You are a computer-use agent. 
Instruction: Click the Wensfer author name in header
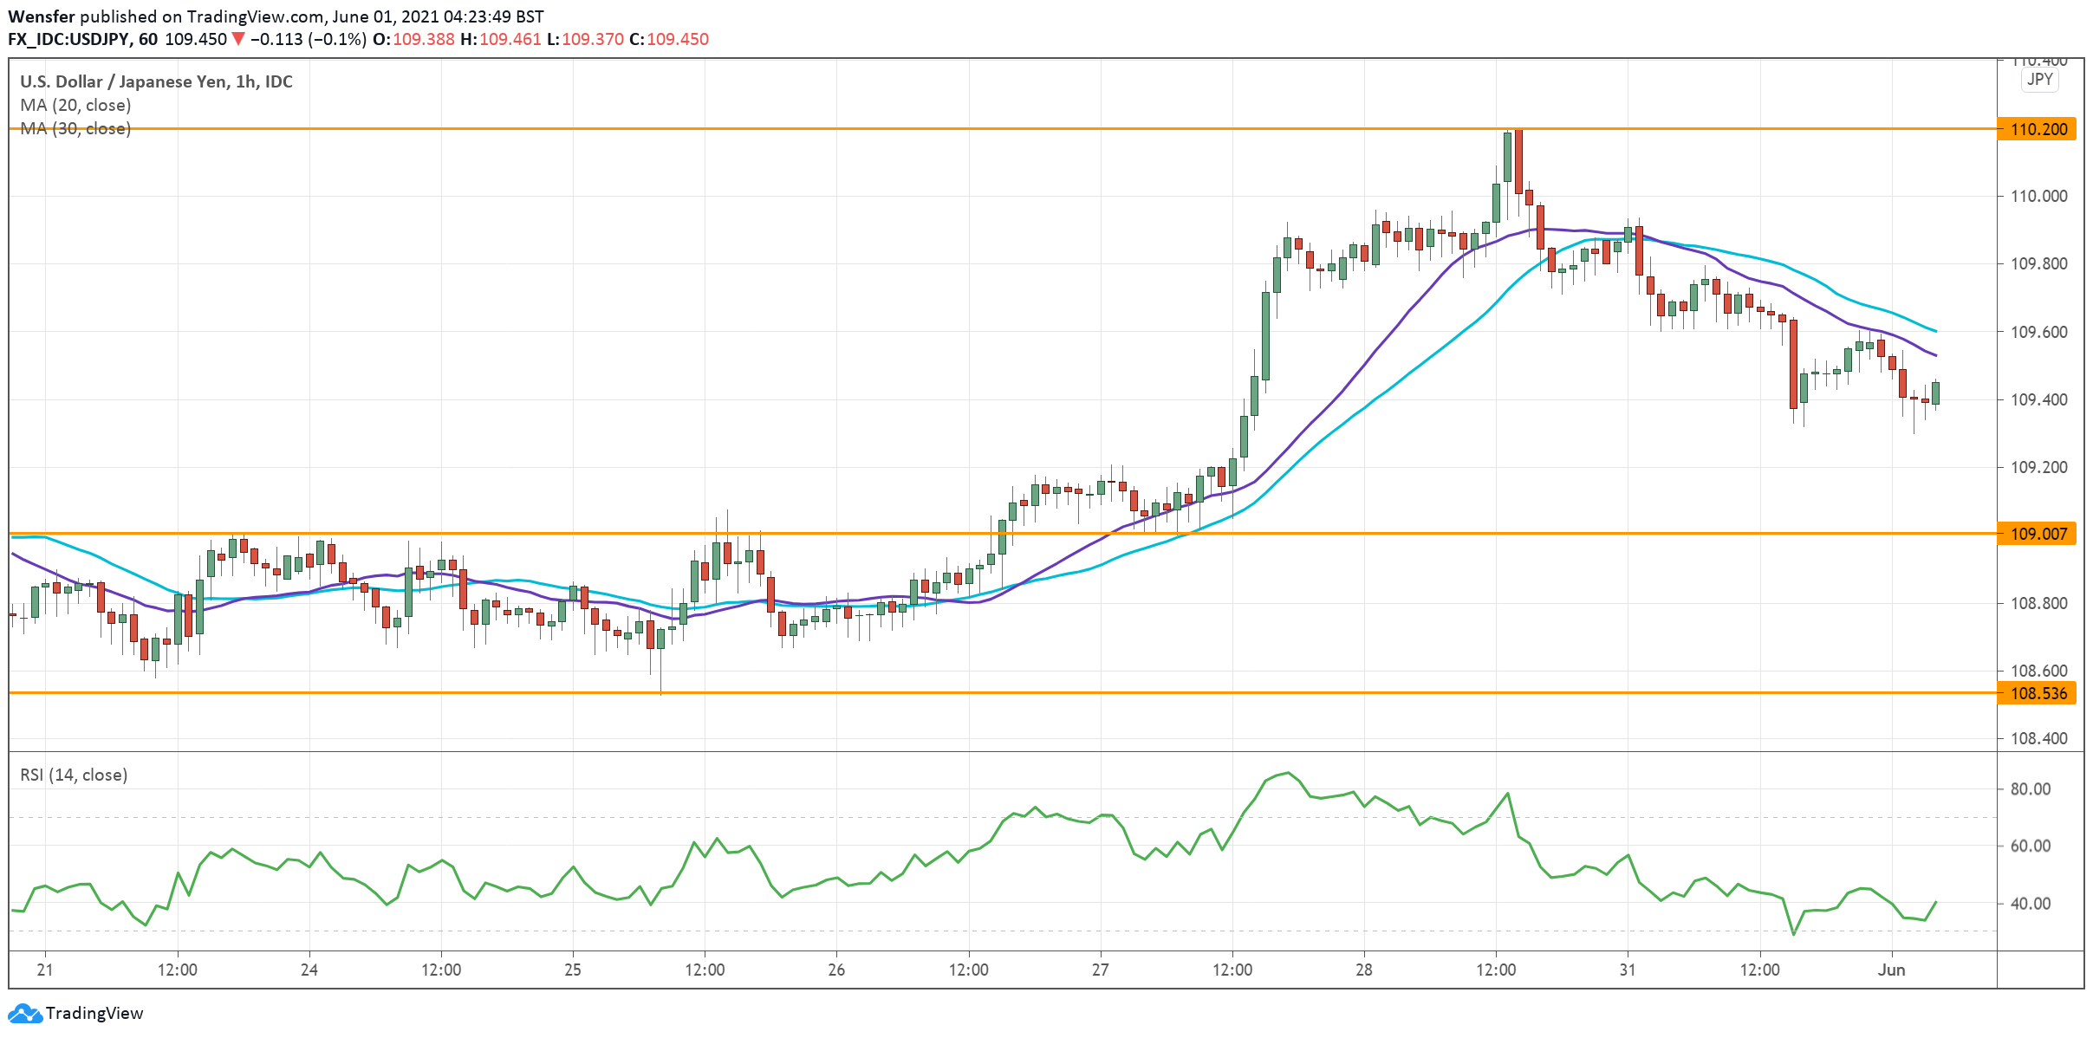click(41, 16)
